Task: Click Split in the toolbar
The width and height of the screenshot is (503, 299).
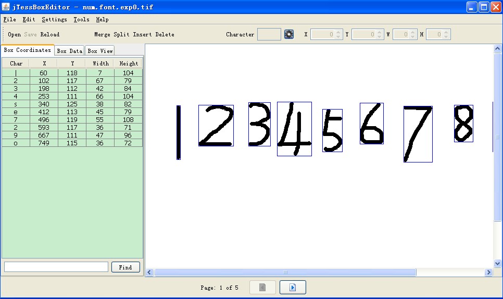Action: click(x=121, y=35)
